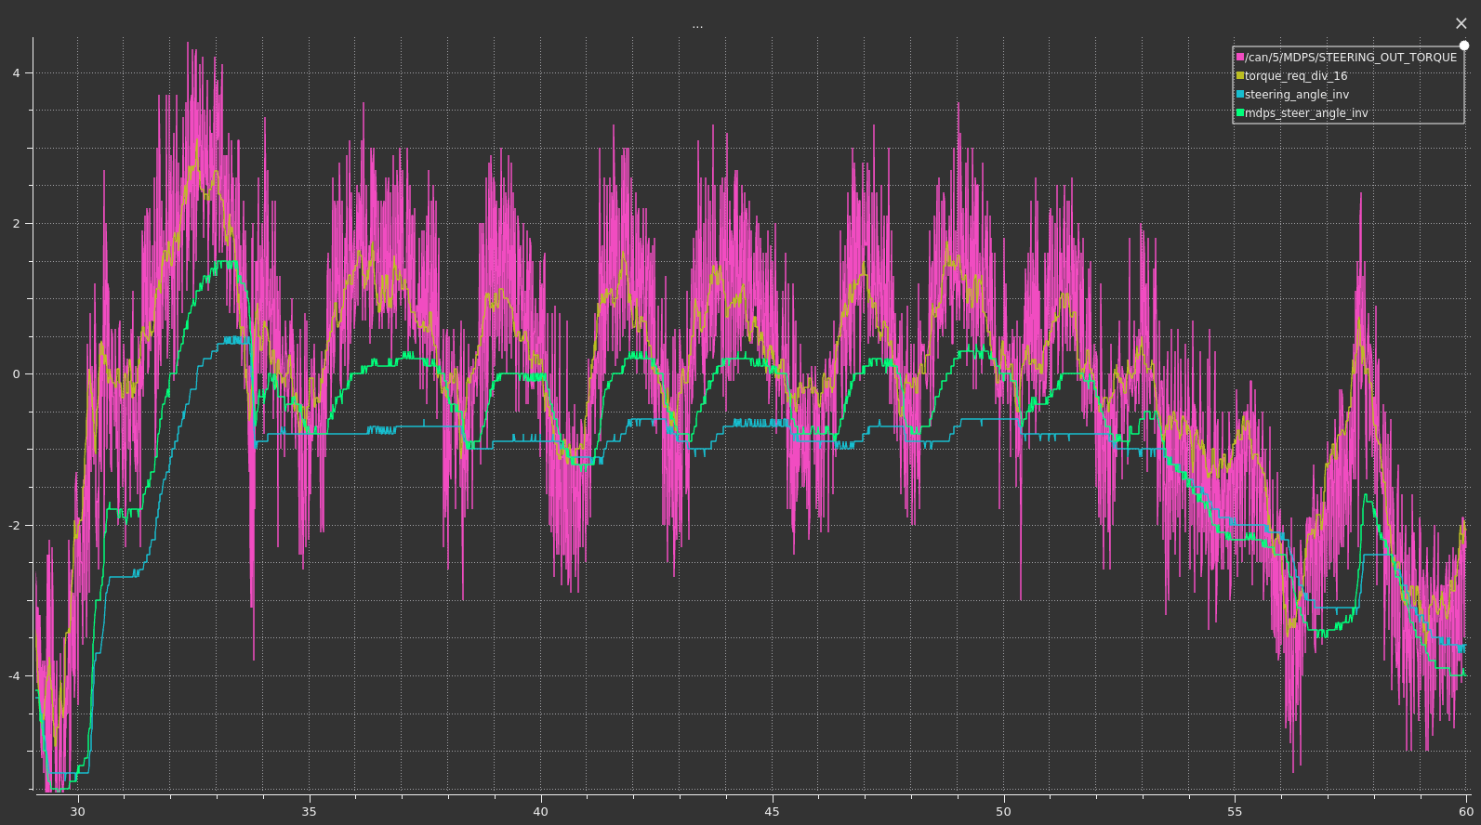Click the cyan steering_angle_inv legend swatch

1240,95
